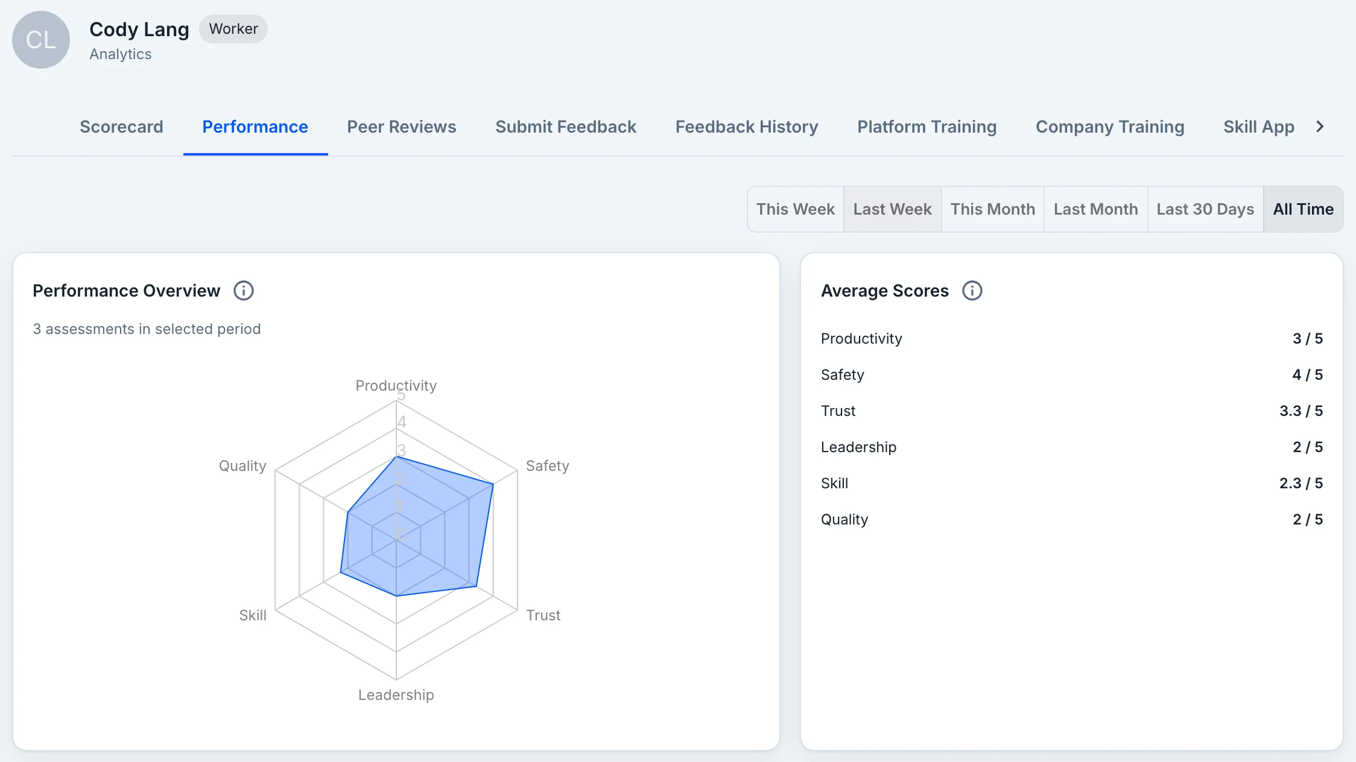Click the CL profile avatar
The image size is (1356, 762).
41,40
